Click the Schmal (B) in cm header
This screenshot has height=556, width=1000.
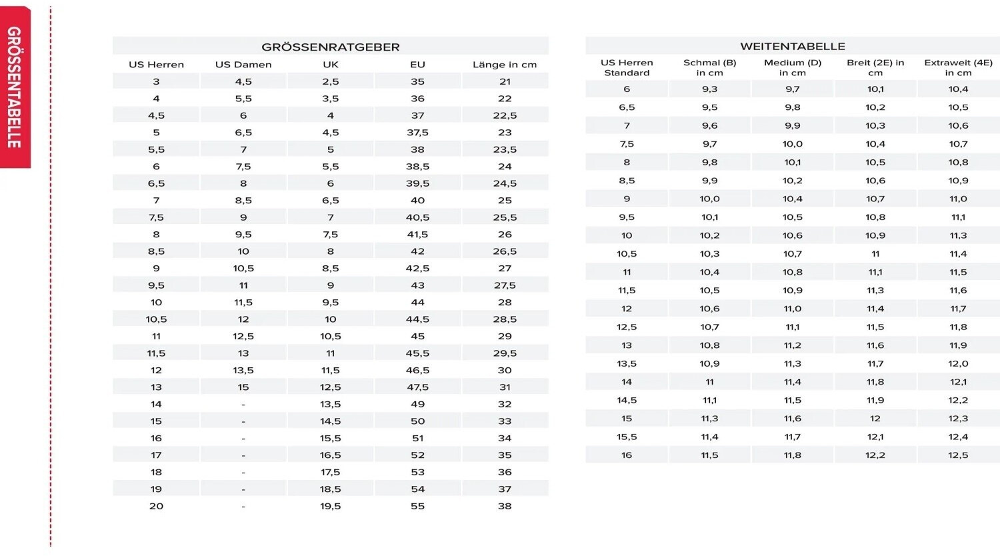coord(709,67)
